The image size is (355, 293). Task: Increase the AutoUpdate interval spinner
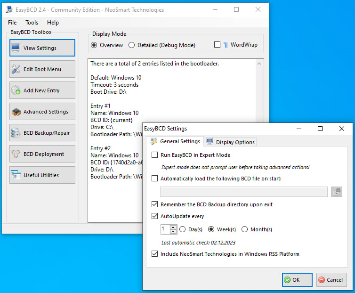point(173,227)
